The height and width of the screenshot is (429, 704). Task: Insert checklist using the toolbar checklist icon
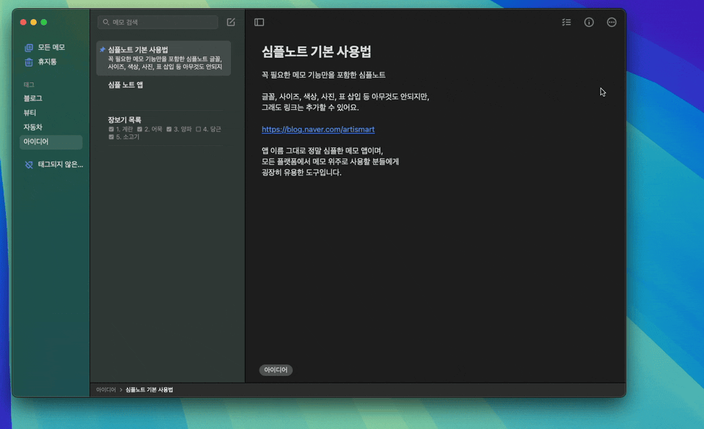(566, 22)
